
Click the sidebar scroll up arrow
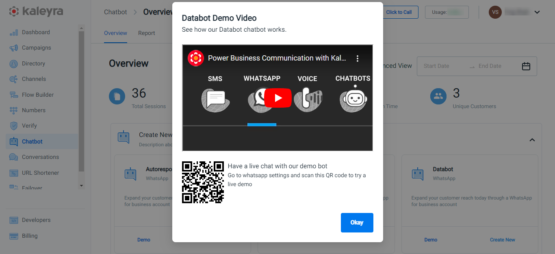click(x=81, y=28)
